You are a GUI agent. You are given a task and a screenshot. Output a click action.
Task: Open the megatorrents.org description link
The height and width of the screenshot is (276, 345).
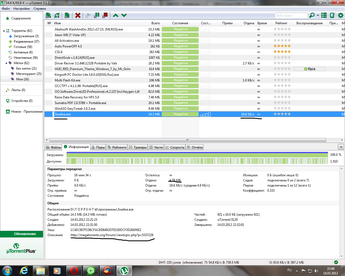[x=112, y=235]
